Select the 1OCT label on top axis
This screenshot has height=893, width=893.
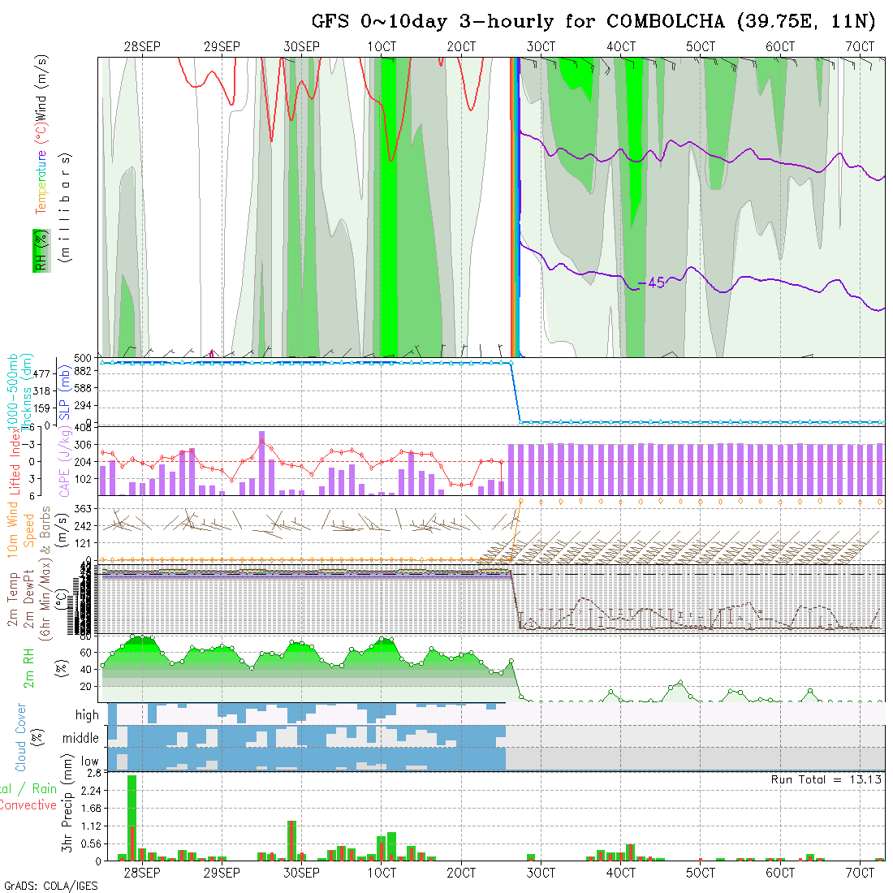pyautogui.click(x=382, y=47)
